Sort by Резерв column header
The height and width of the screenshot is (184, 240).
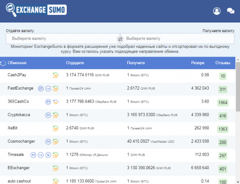[198, 63]
